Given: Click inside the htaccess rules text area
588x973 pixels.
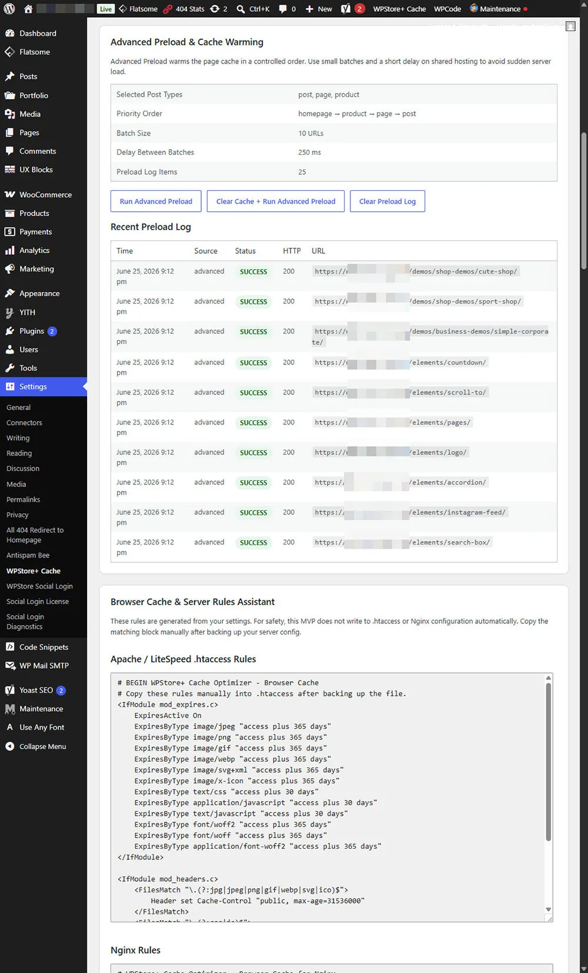Looking at the screenshot, I should pos(328,797).
